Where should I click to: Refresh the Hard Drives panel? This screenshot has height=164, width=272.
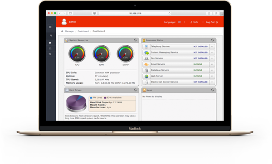pos(135,90)
